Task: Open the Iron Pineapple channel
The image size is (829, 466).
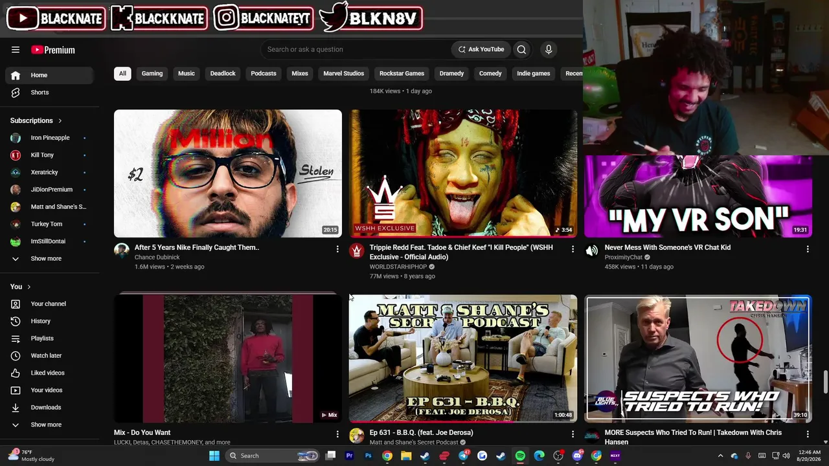Action: click(x=49, y=138)
